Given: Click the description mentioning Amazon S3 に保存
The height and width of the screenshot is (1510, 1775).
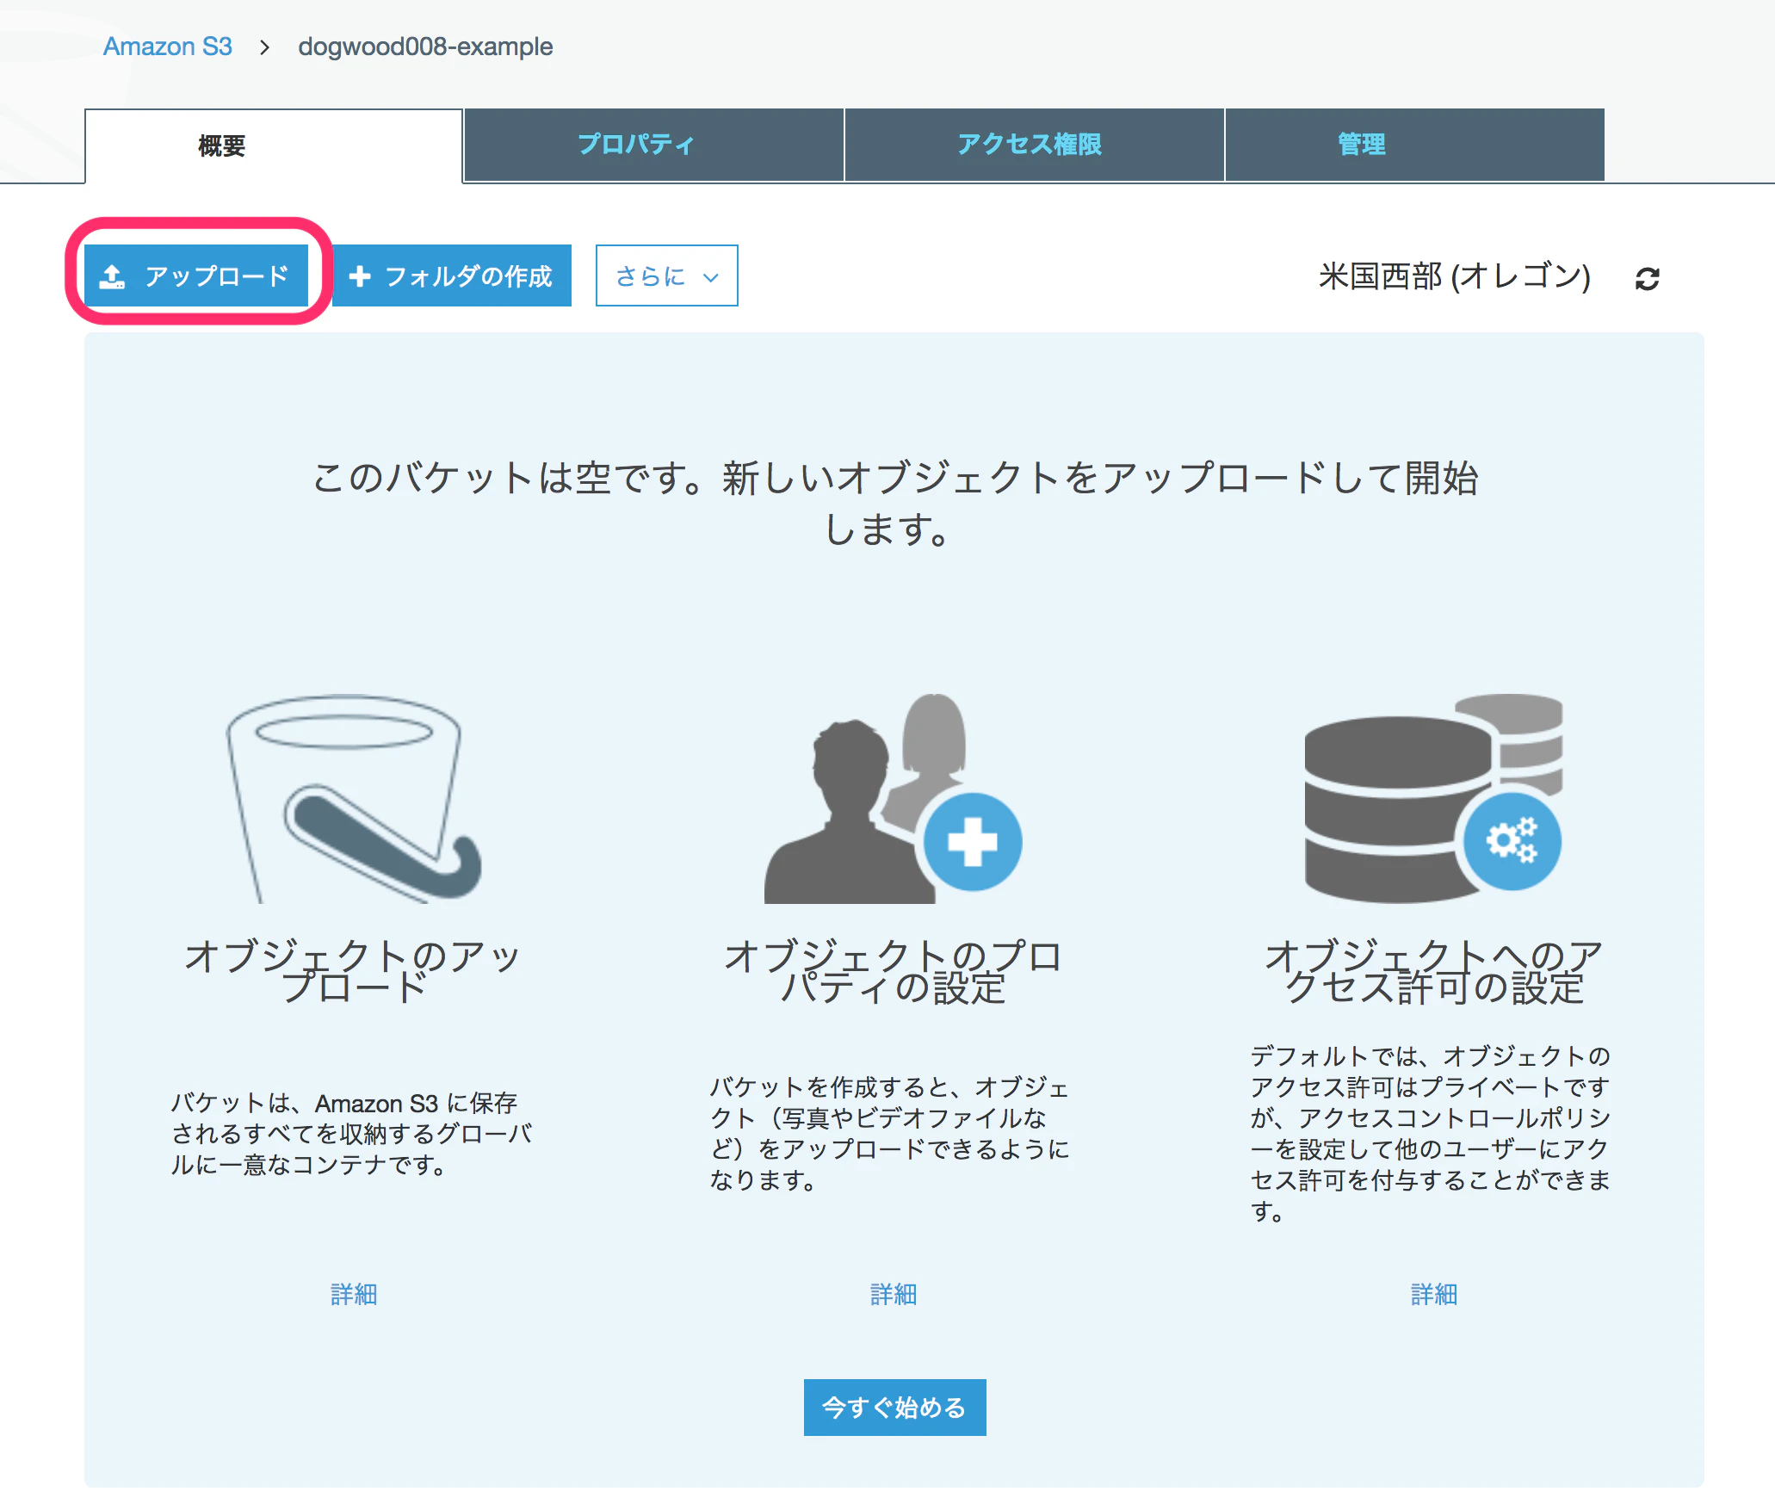Looking at the screenshot, I should point(352,1133).
